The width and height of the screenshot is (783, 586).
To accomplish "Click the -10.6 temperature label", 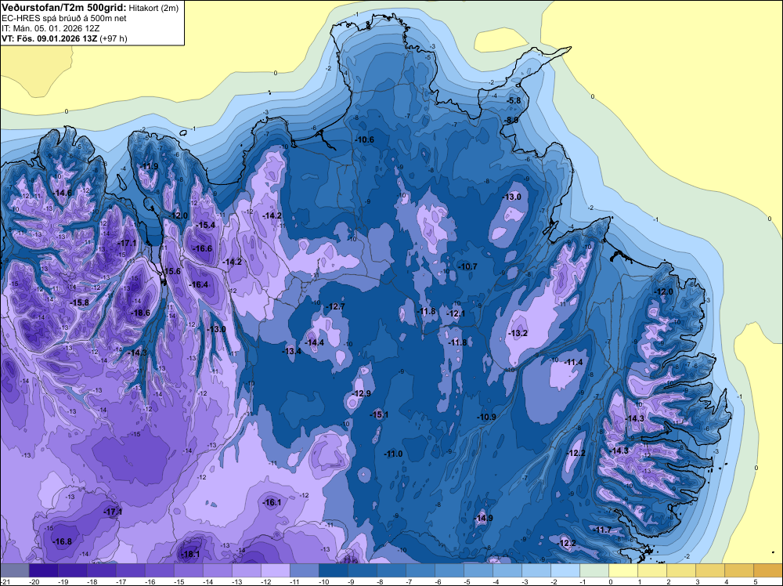I will point(365,139).
